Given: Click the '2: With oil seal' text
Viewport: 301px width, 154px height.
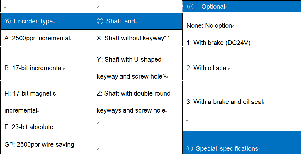Looking at the screenshot, I should tap(207, 68).
